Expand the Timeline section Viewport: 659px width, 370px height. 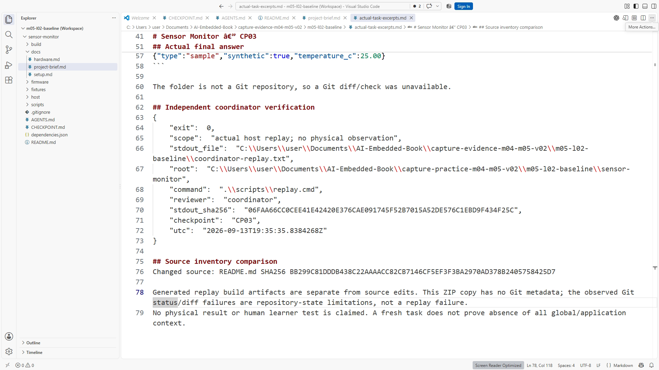(x=34, y=352)
